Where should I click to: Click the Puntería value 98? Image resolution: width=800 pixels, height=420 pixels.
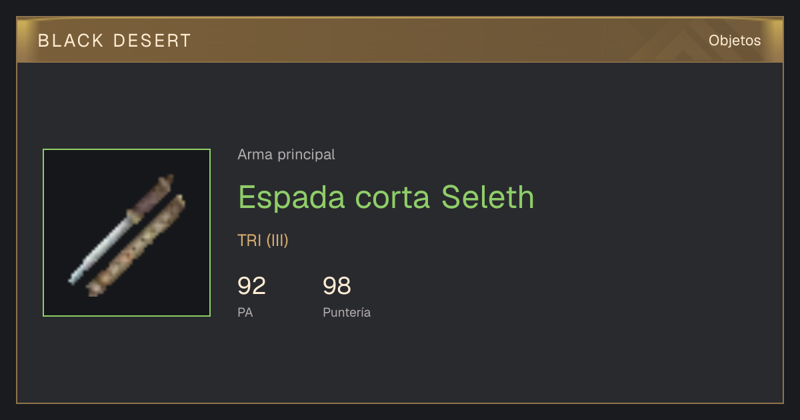pos(337,285)
